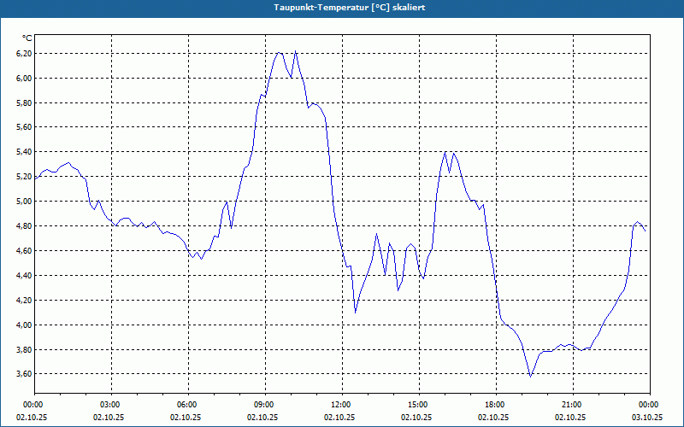
Task: Click the 5,00 y-axis label
Action: pos(24,202)
